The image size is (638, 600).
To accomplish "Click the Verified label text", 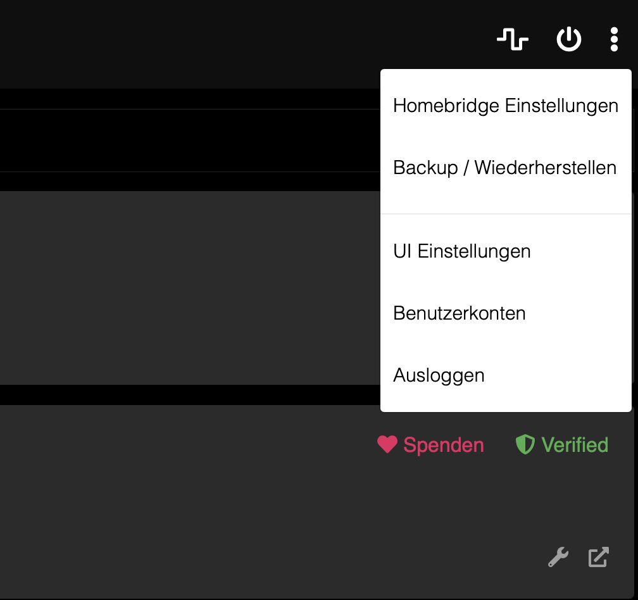I will [575, 445].
